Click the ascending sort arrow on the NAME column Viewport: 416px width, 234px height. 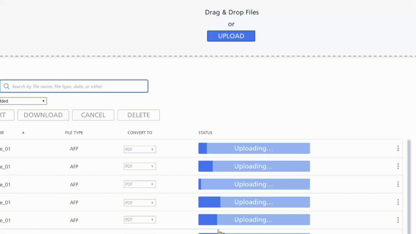[x=23, y=133]
